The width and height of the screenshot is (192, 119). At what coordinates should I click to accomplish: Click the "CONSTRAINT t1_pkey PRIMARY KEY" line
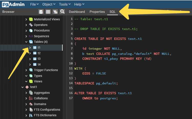pos(117,59)
